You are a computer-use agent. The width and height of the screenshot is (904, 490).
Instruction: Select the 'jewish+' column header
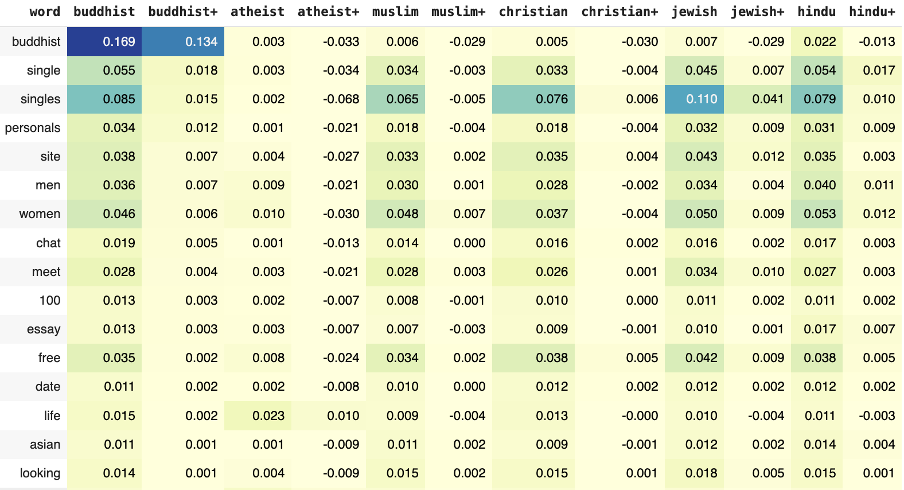(x=757, y=11)
